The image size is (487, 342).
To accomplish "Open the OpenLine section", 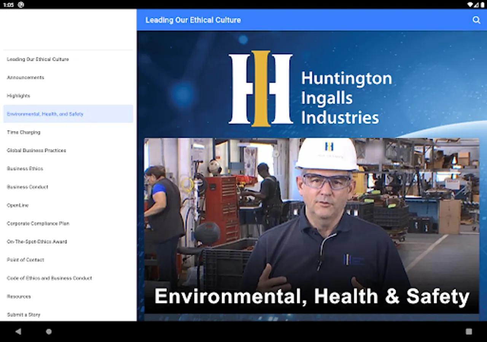I will (x=18, y=205).
